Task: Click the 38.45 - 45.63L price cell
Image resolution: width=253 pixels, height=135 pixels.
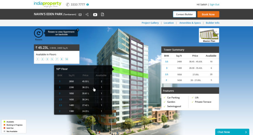Action: point(196,62)
